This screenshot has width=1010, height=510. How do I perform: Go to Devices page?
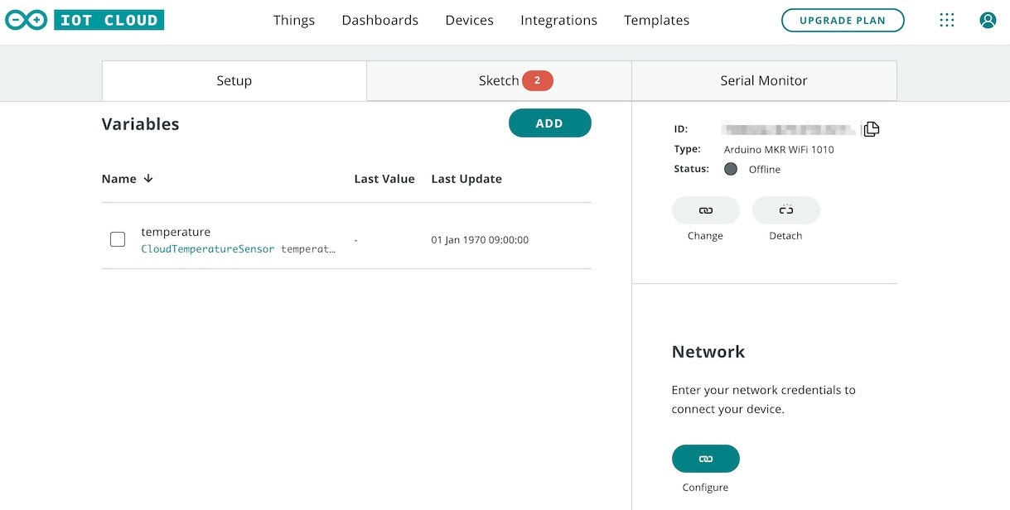(x=469, y=21)
